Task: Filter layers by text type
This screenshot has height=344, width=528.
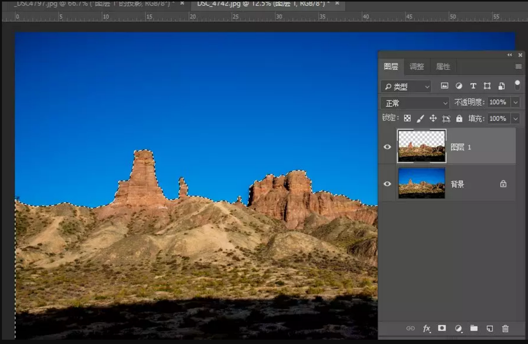Action: pyautogui.click(x=473, y=86)
